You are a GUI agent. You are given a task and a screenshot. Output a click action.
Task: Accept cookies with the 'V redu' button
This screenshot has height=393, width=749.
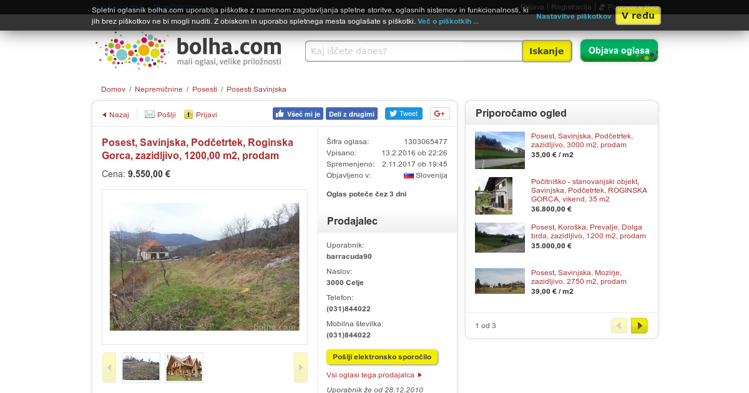coord(638,16)
